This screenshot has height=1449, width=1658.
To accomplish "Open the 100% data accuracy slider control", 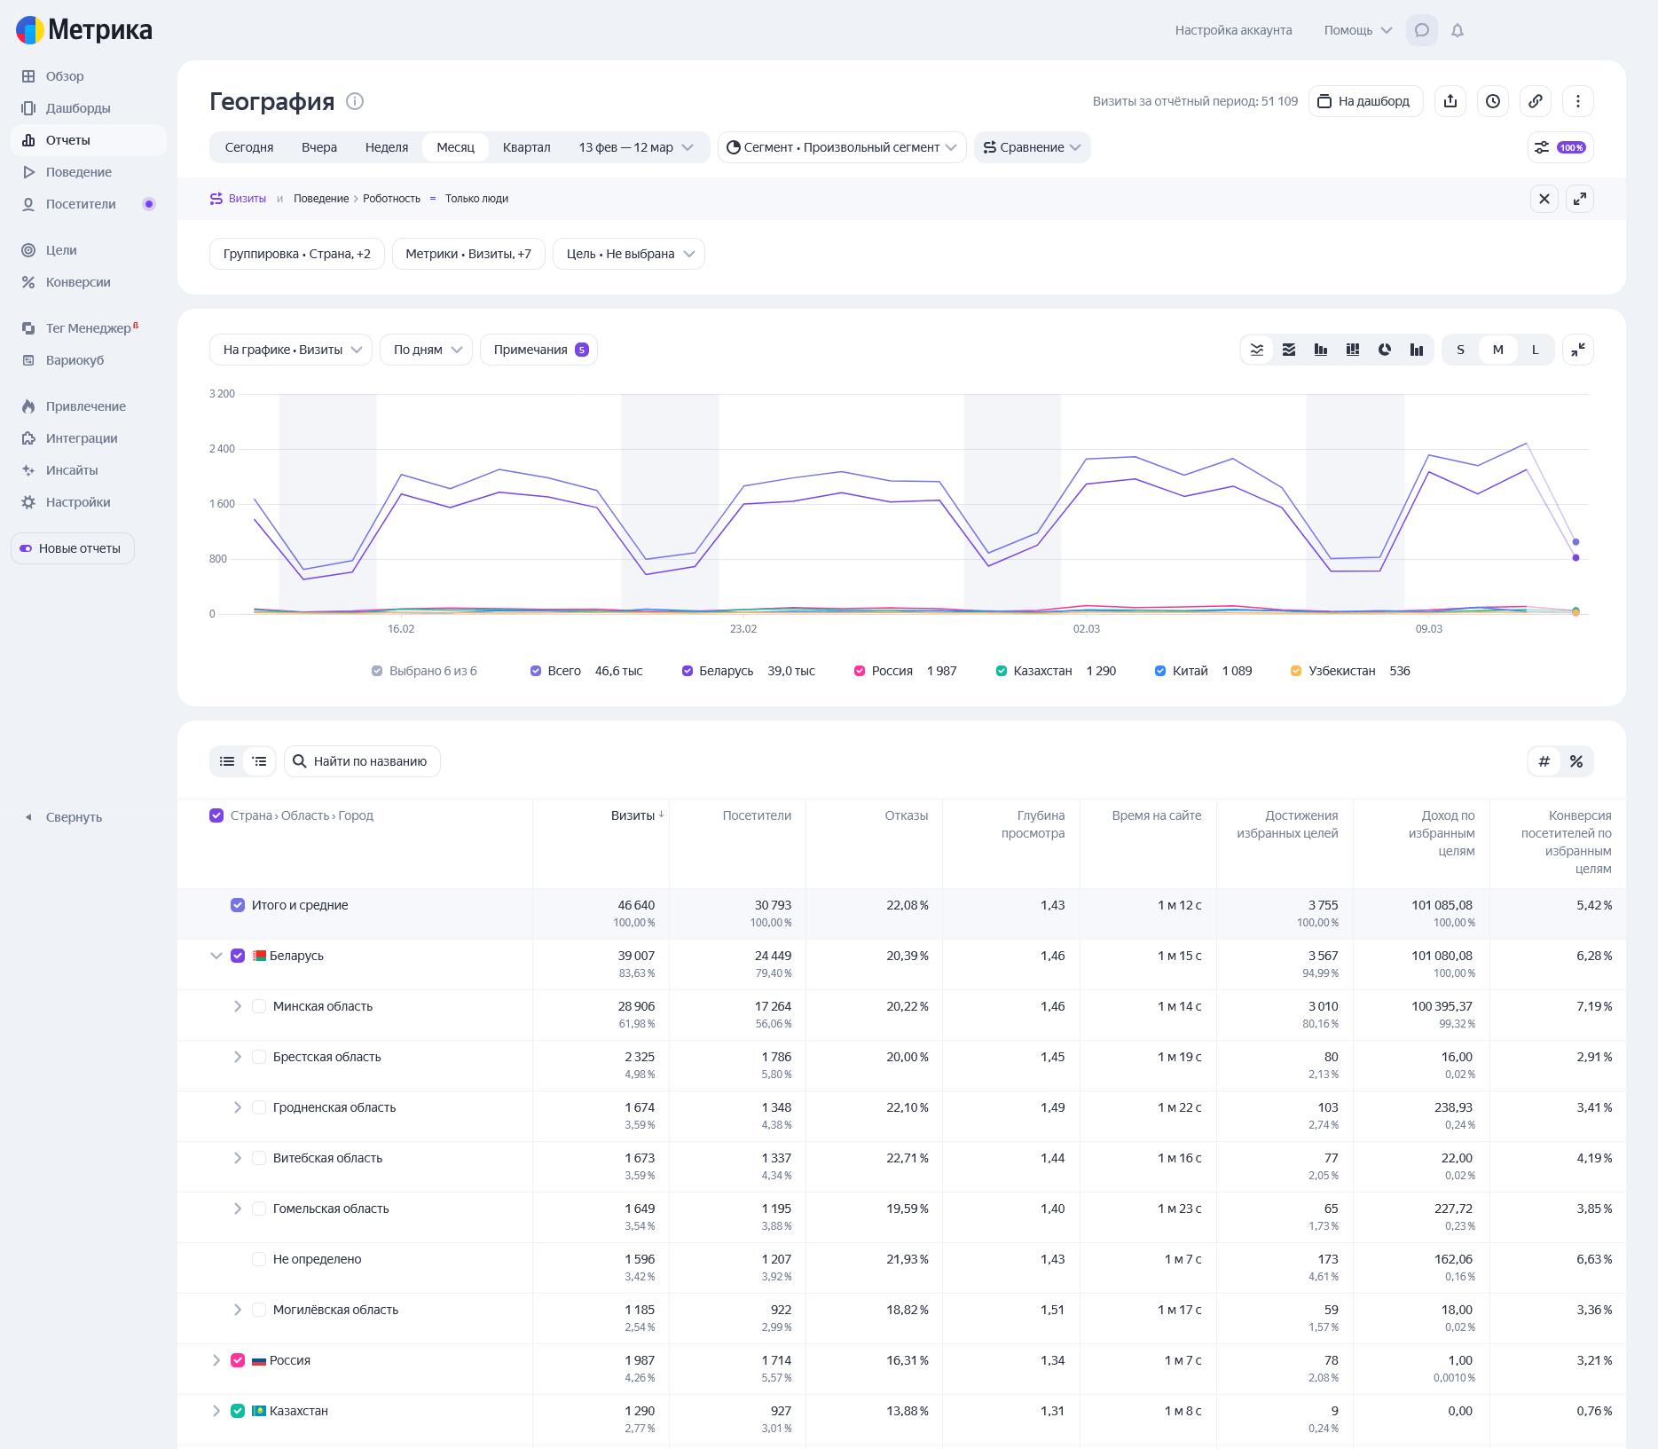I will (x=1560, y=147).
